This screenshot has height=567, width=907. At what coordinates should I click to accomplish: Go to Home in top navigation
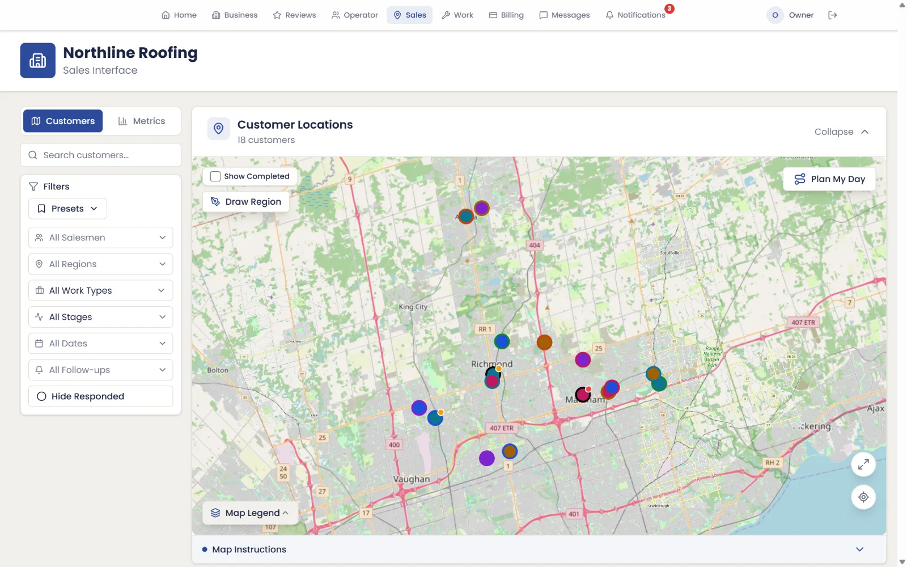click(179, 15)
